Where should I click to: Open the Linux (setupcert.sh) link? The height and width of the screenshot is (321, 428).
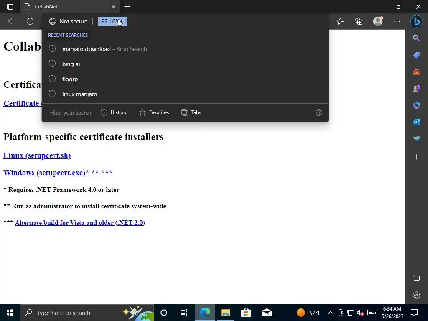tap(37, 155)
